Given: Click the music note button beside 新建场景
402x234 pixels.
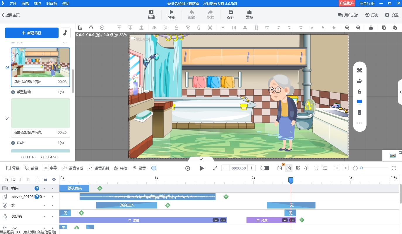Looking at the screenshot, I should (65, 33).
